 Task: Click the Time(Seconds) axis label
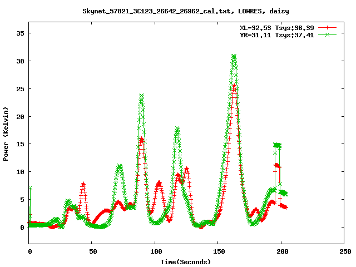pyautogui.click(x=186, y=262)
